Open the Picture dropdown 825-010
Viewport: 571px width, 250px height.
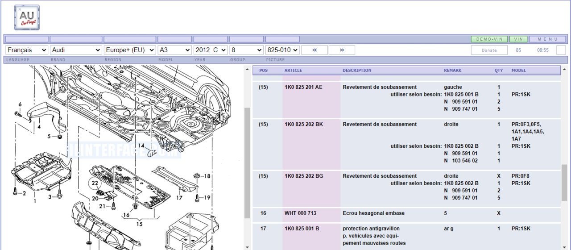pos(282,50)
